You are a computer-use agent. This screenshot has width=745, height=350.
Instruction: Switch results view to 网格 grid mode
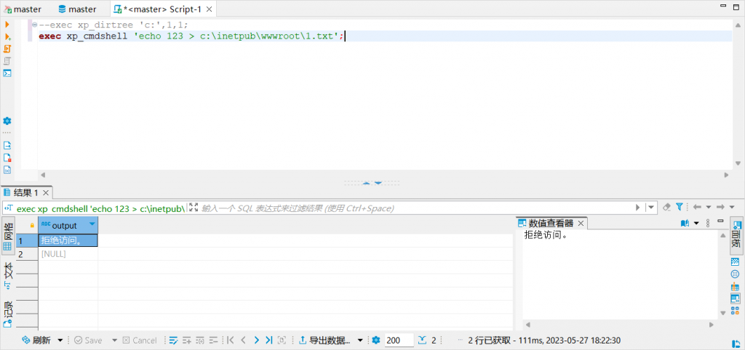(8, 235)
